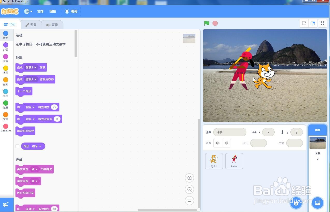Click the 大小 size field

259,143
